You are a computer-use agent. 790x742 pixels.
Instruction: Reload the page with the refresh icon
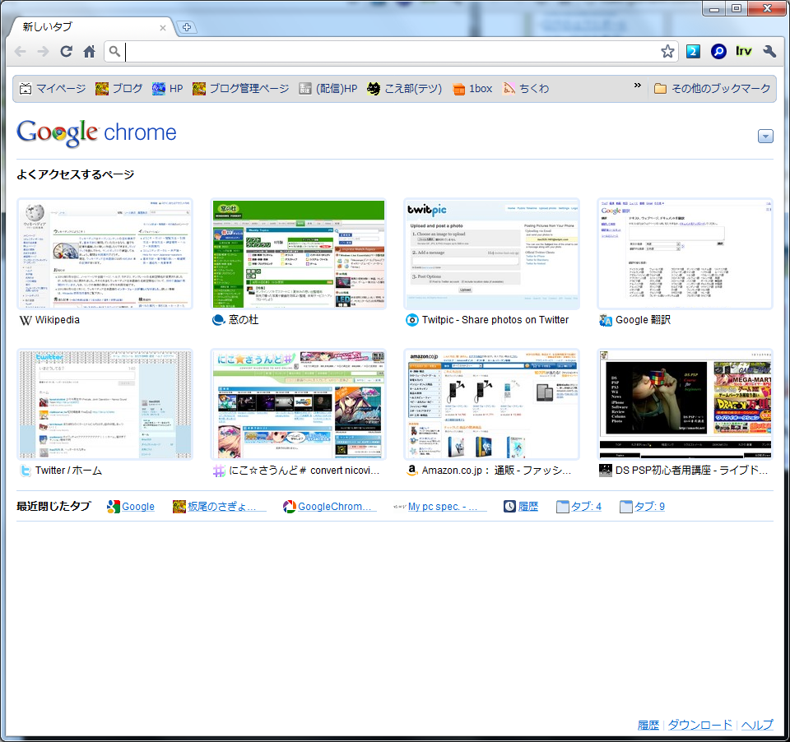(66, 51)
